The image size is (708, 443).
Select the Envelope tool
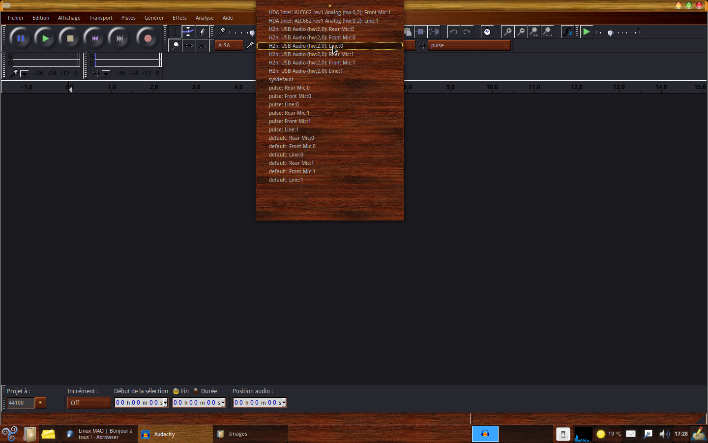(188, 32)
